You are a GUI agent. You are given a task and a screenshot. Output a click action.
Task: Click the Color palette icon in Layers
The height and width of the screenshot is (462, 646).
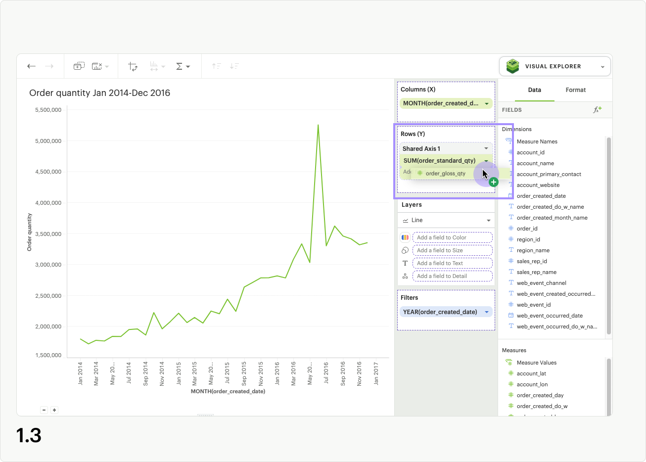405,237
